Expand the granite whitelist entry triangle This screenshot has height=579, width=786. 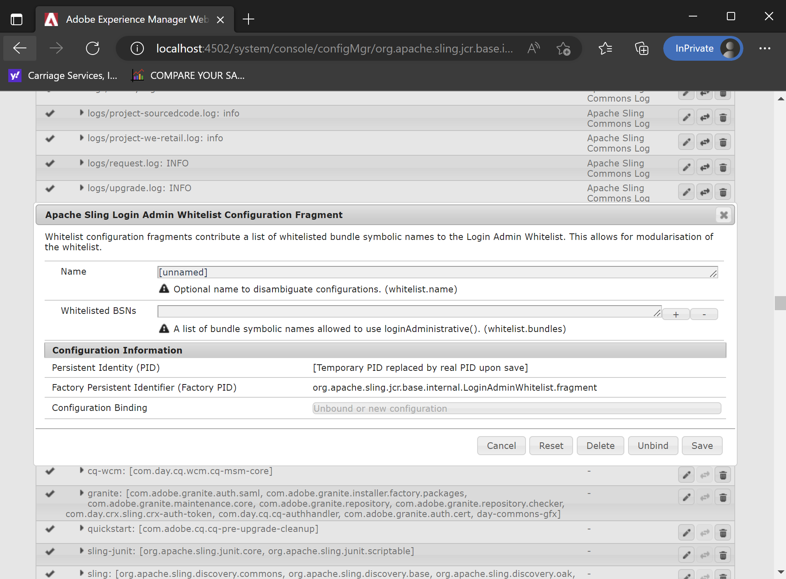point(81,493)
